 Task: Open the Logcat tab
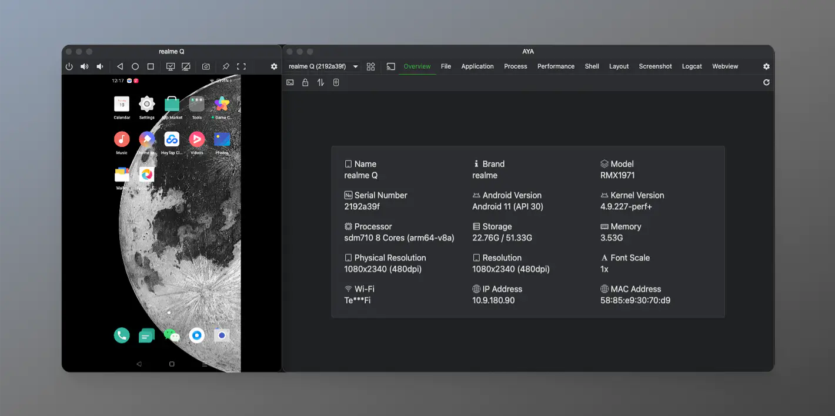coord(692,66)
